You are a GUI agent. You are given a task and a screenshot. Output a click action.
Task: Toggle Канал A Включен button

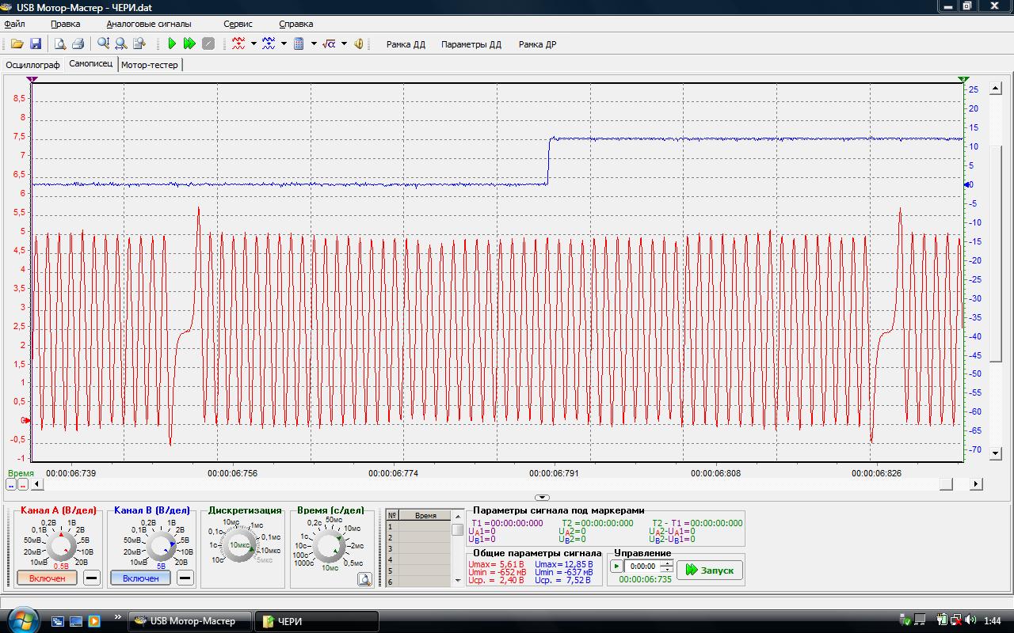pos(47,578)
